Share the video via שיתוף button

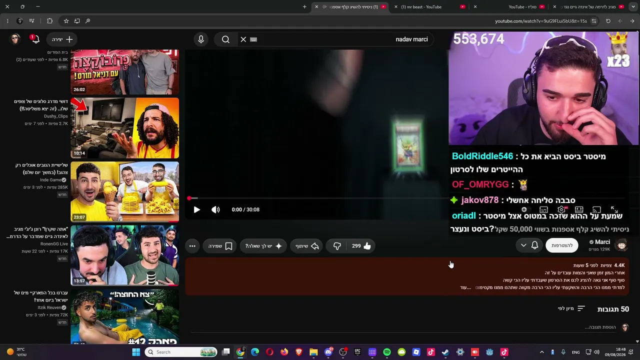tap(307, 246)
